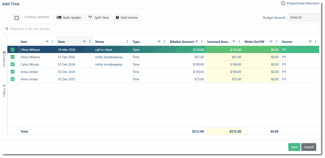
Task: Edit the $57.00 invoiced amount cell
Action: pos(224,57)
